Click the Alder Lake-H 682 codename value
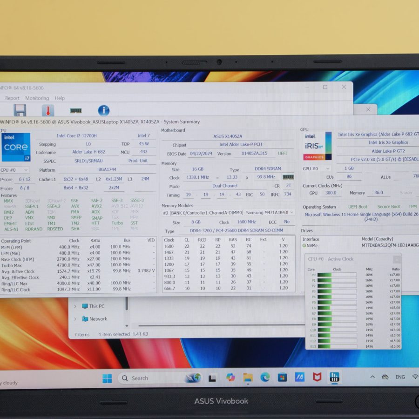The image size is (419, 419). pyautogui.click(x=88, y=152)
